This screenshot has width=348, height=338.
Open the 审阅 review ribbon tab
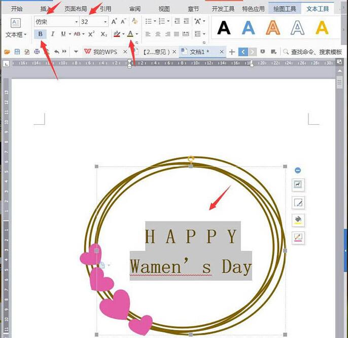click(135, 9)
